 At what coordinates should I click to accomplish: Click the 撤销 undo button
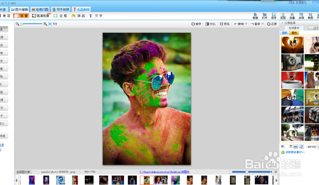point(239,24)
